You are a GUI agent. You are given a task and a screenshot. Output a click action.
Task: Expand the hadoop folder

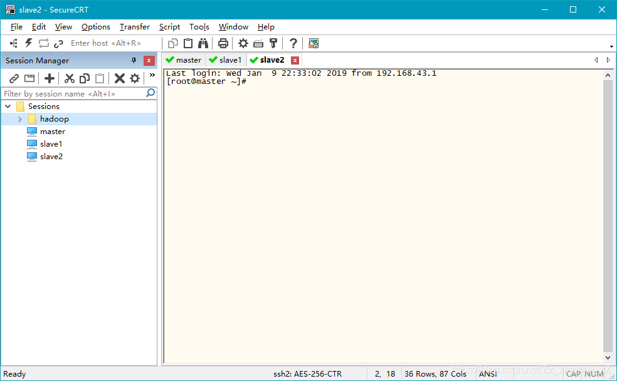point(19,118)
